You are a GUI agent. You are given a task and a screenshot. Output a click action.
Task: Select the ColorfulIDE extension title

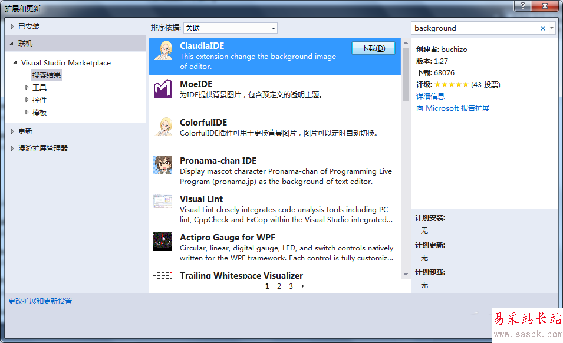click(x=203, y=123)
